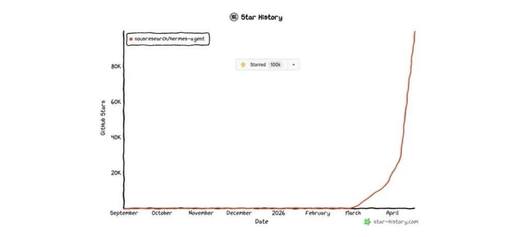Click the April label on date axis
527x237 pixels.
point(393,213)
